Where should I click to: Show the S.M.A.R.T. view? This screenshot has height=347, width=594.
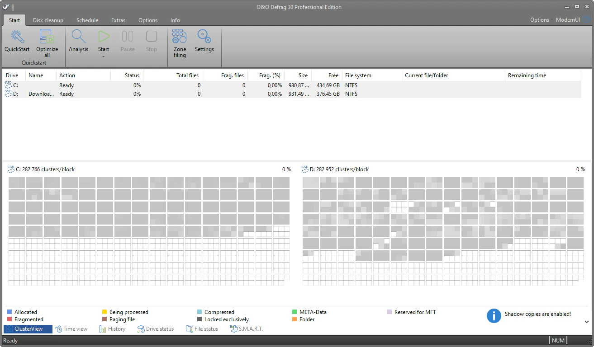point(247,329)
